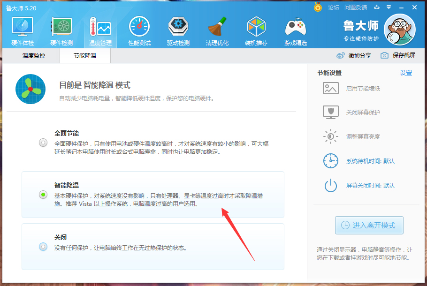Select the 关闭 radio button
Screen dimensions: 427x286
(43, 247)
